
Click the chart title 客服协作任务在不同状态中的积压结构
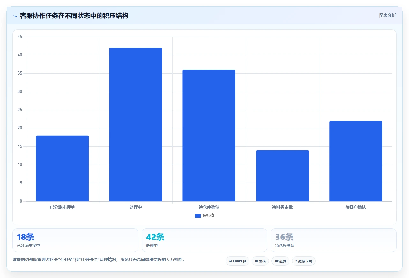point(74,16)
